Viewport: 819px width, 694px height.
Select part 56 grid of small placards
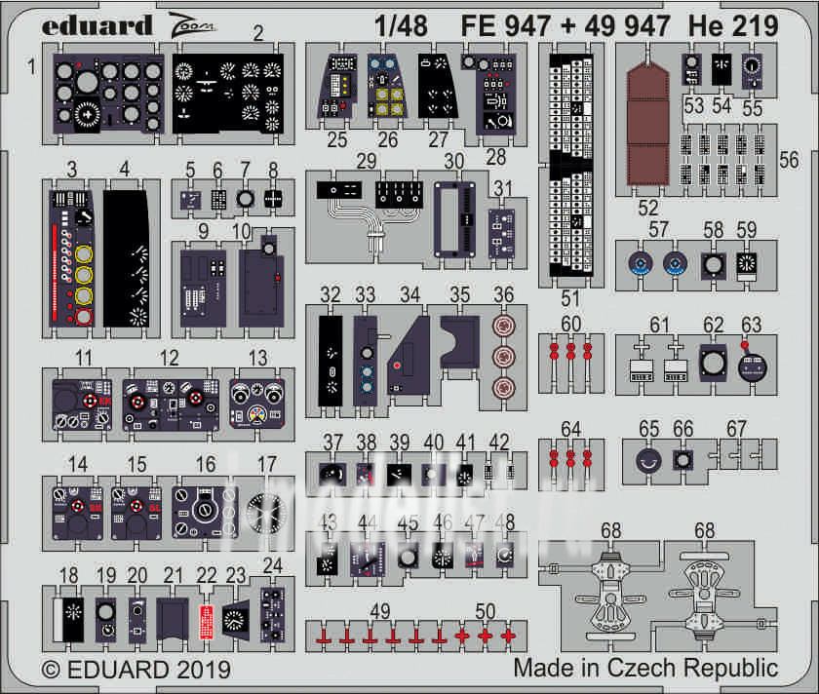(722, 159)
